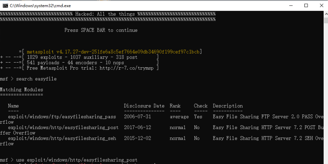
Task: Select the easyfilesharing_pass module name
Action: tap(62, 117)
